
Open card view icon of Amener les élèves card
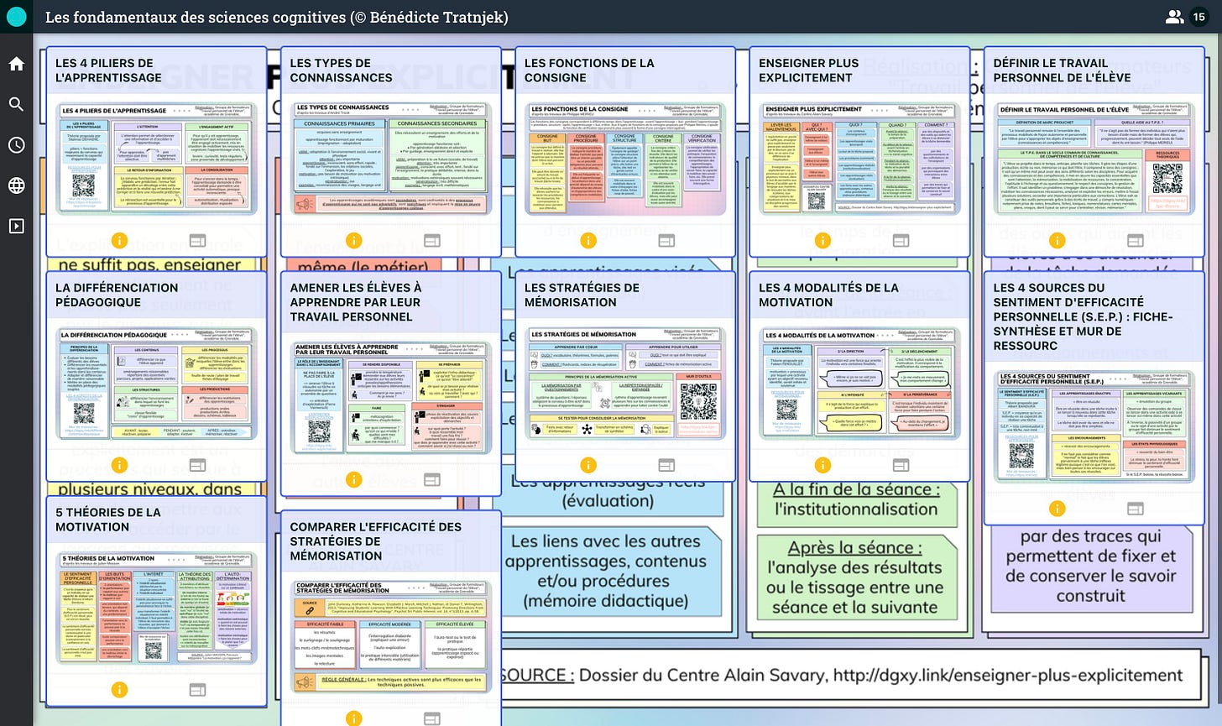pos(431,479)
